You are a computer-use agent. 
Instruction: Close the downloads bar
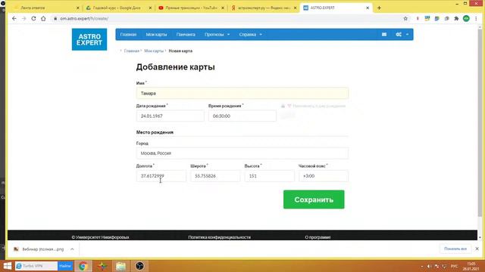[477, 249]
